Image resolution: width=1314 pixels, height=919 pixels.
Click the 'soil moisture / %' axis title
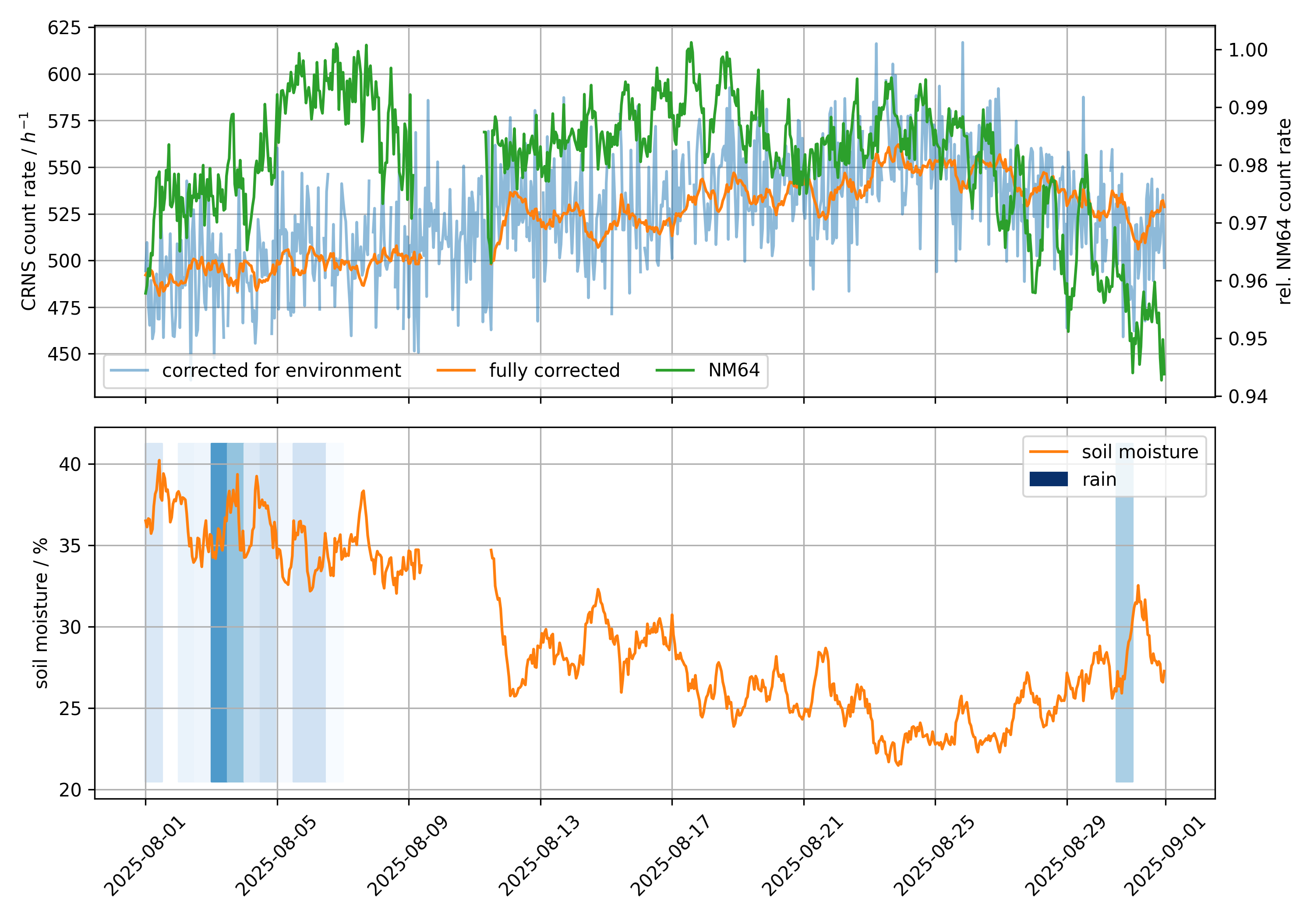[x=41, y=613]
